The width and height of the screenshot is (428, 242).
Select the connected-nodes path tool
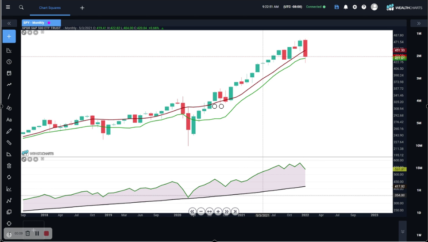pos(9,200)
